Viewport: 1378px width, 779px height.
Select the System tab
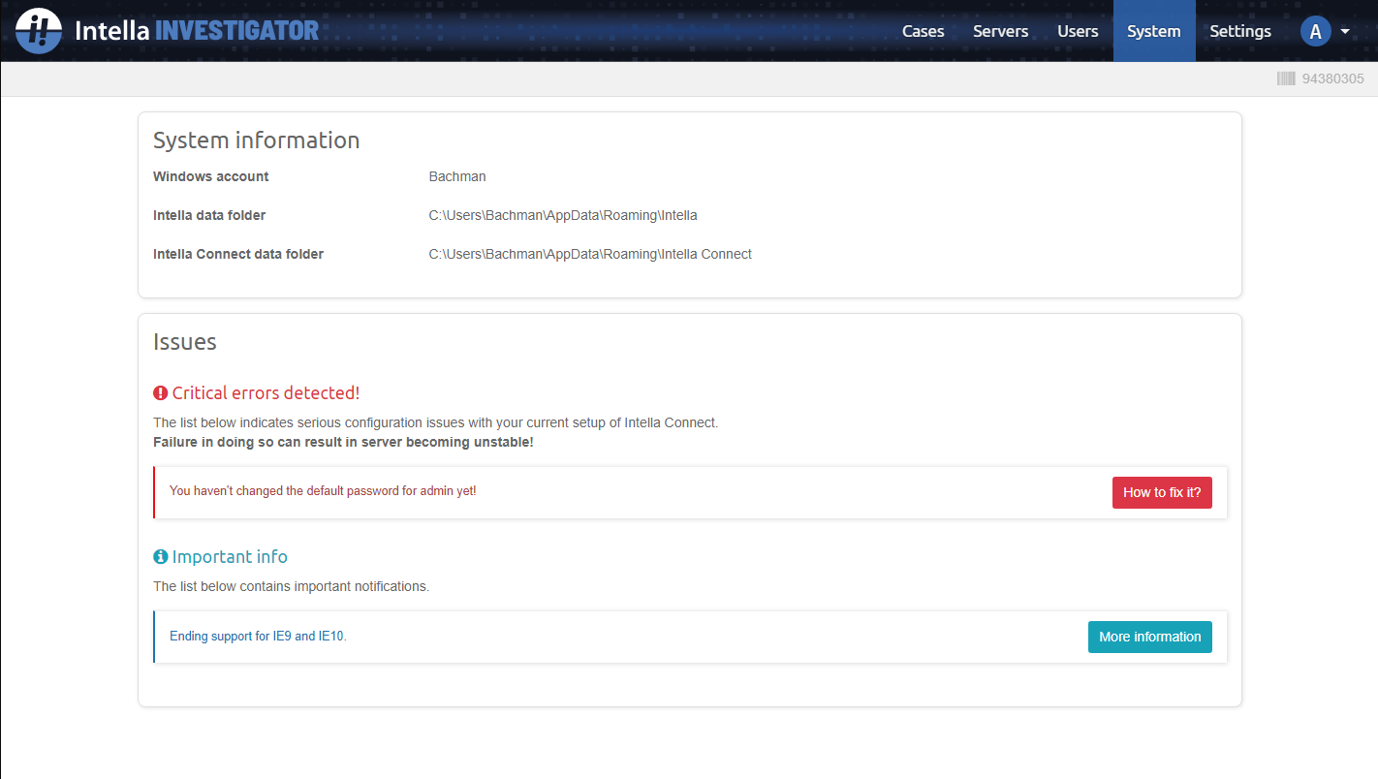[1153, 31]
